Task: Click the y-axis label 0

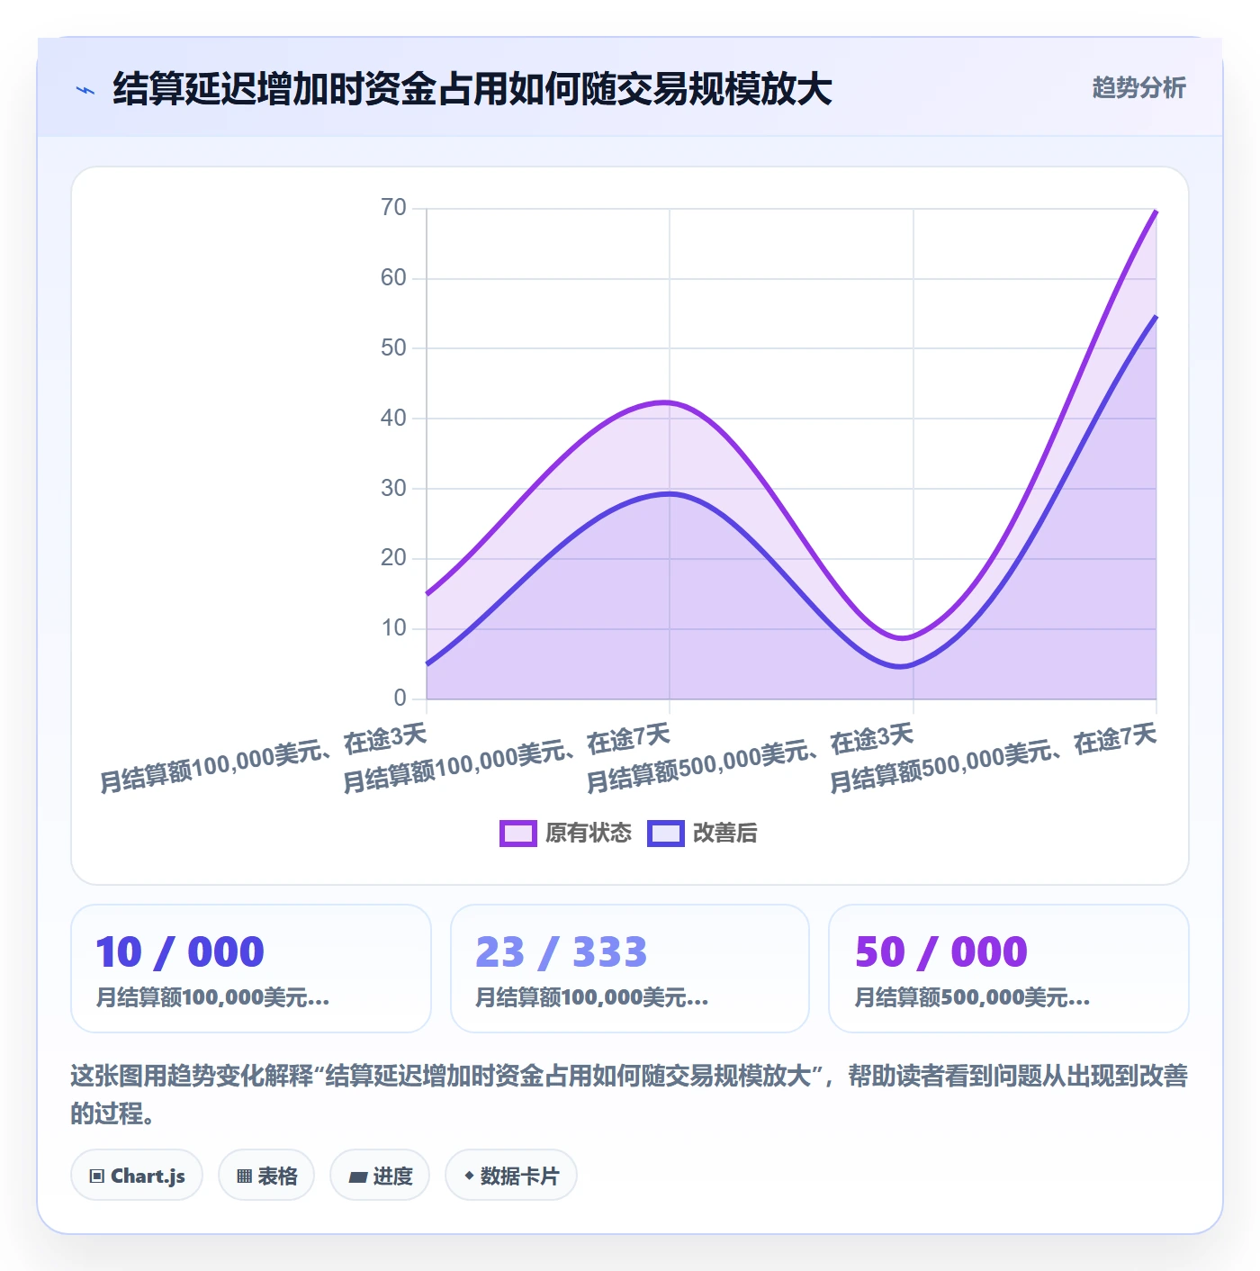Action: point(400,698)
